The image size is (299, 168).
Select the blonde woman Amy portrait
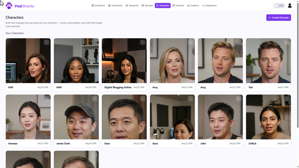tap(172, 61)
